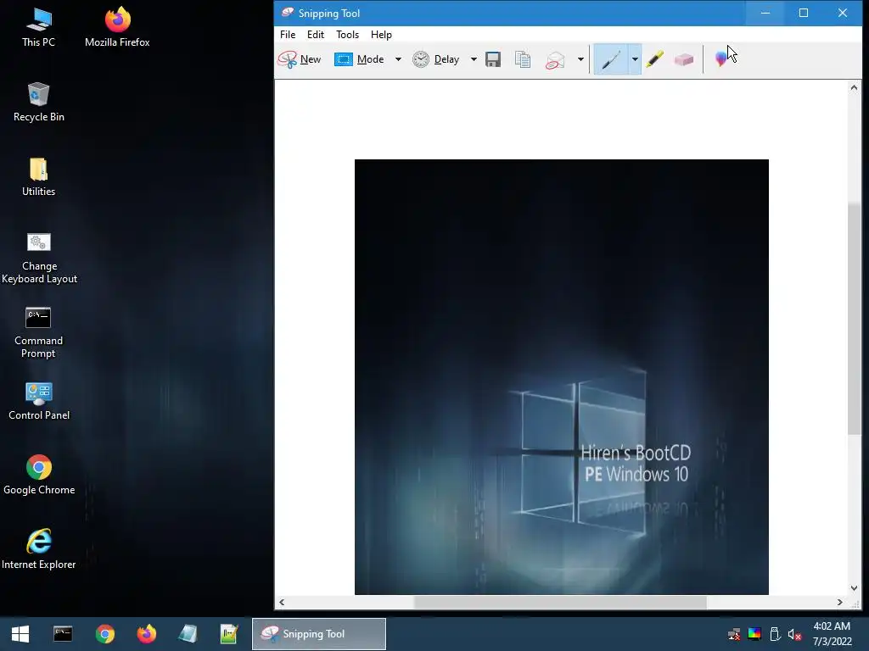Open the Pen options dropdown arrow

635,59
